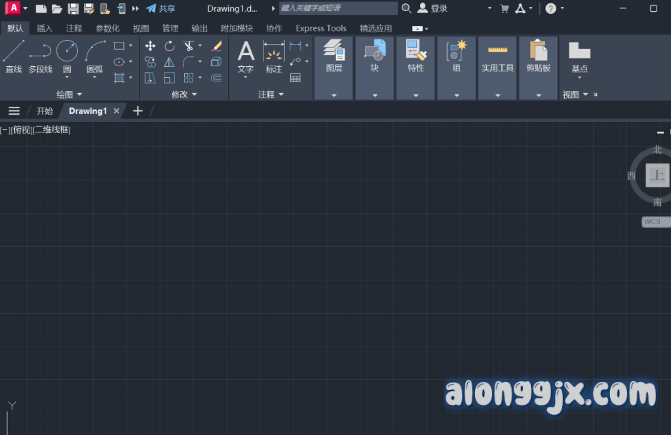Insert a table using the table icon
This screenshot has width=671, height=435.
(296, 78)
